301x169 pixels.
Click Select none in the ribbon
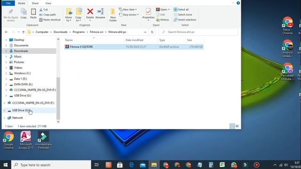click(x=182, y=15)
